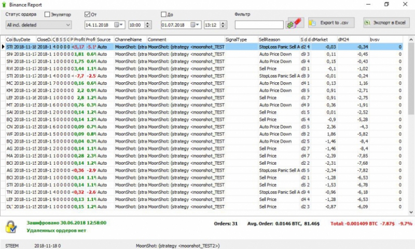Image resolution: width=415 pixels, height=249 pixels.
Task: Expand the 01.07.2018 date dropdown arrow
Action: click(198, 25)
